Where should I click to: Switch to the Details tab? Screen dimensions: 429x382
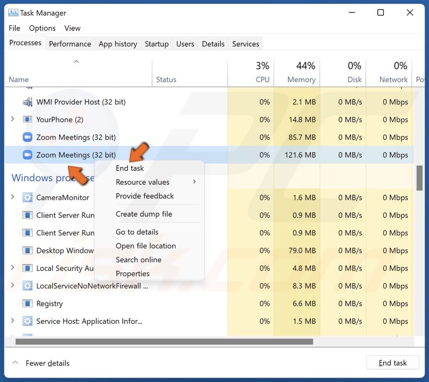[213, 44]
